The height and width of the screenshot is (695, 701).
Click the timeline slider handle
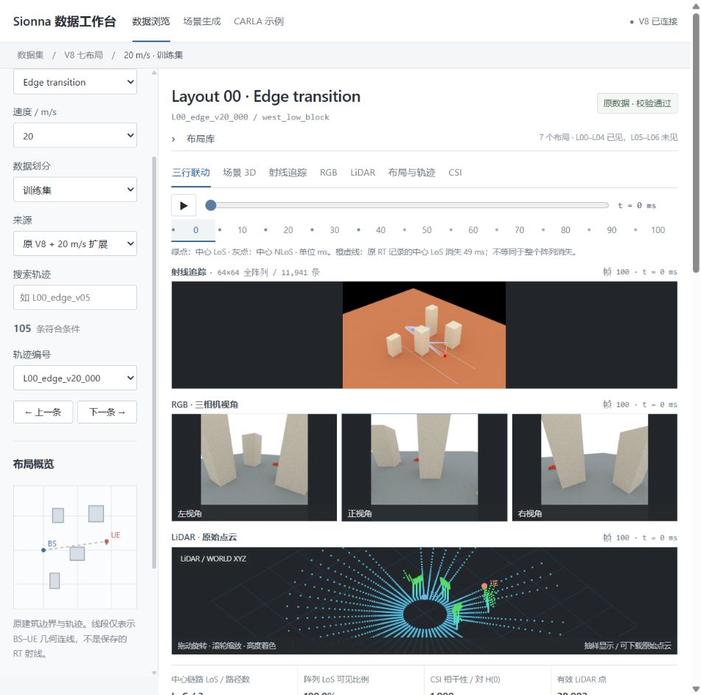click(211, 205)
